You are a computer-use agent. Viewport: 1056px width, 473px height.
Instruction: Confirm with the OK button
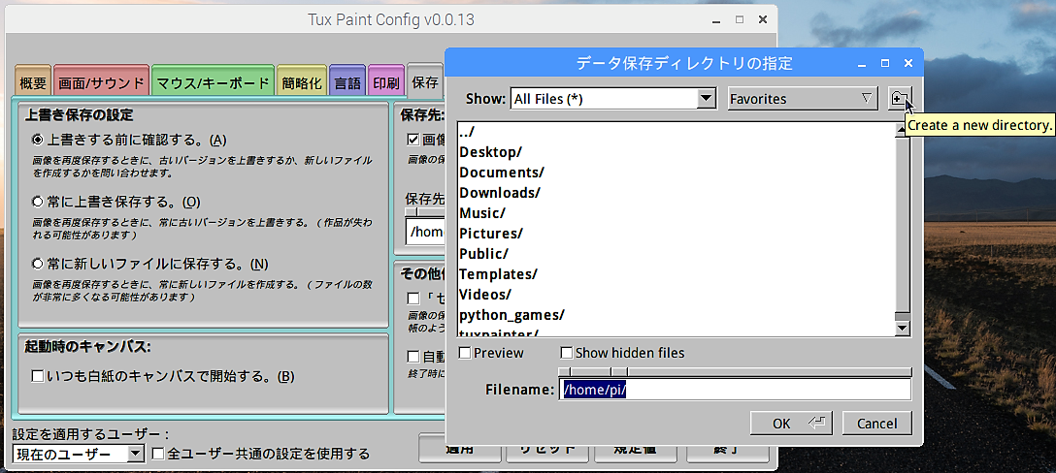click(791, 424)
